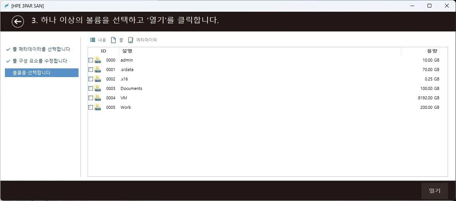
Task: Sort by the ID column header
Action: pyautogui.click(x=104, y=51)
